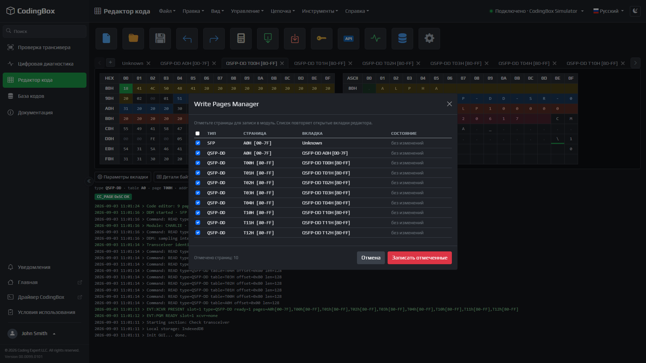
Task: Click Записать отмеченные button
Action: point(420,258)
